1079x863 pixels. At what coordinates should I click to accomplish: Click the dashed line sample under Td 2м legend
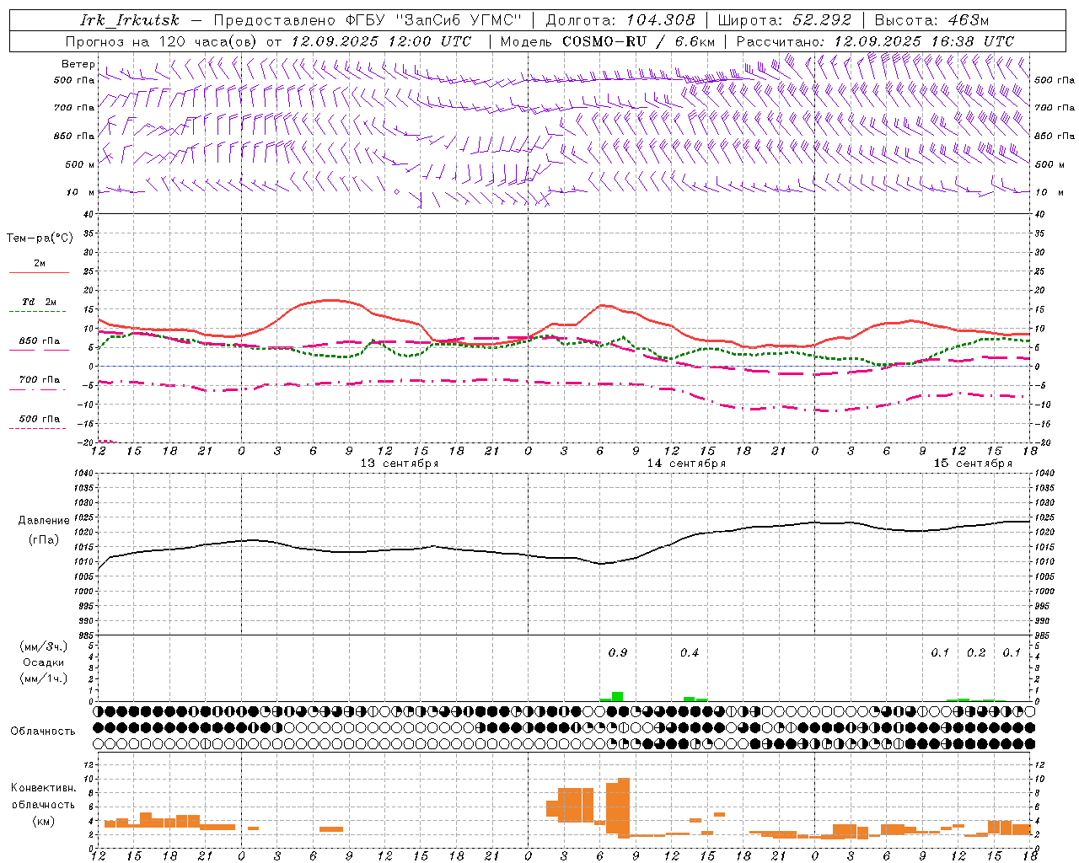(x=39, y=312)
